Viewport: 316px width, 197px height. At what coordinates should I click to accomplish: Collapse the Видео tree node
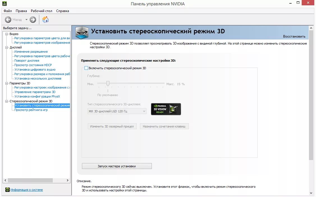point(6,34)
